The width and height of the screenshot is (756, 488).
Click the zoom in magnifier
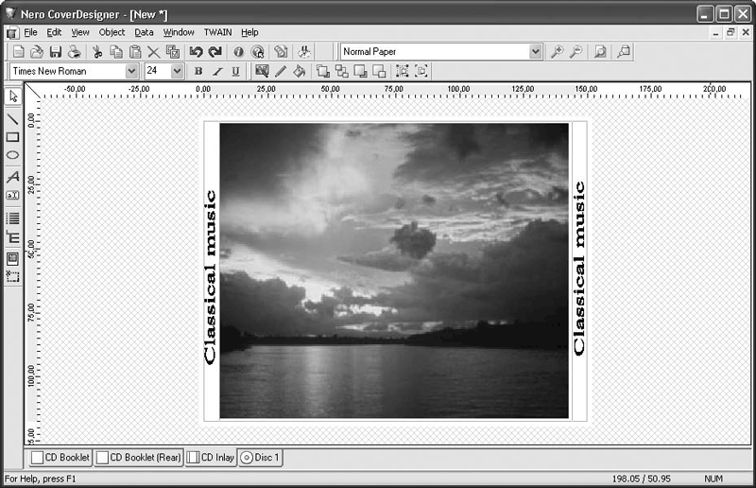pos(558,52)
